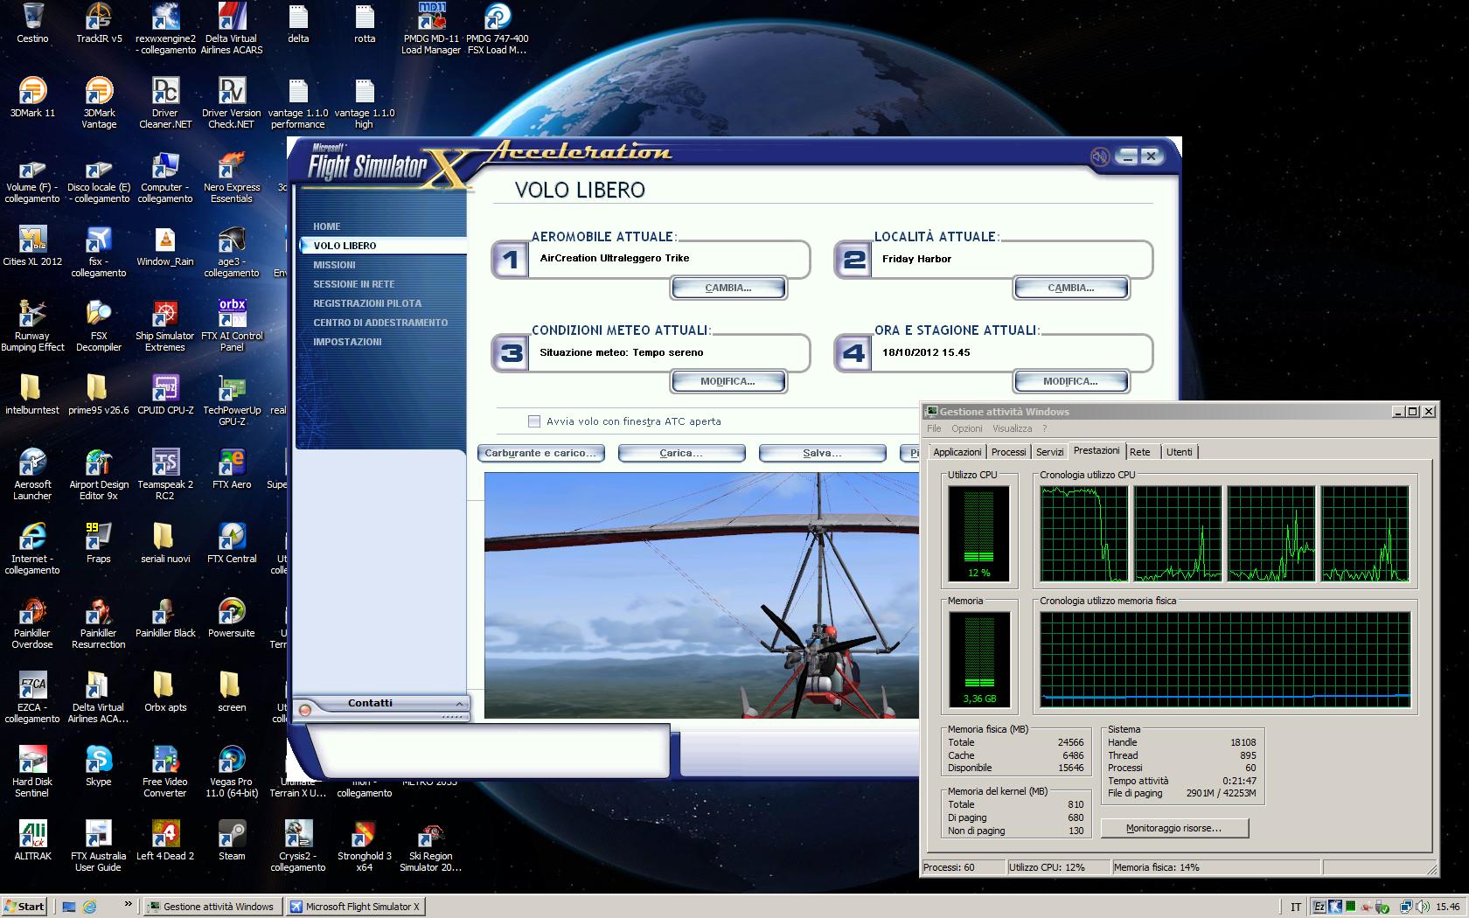Viewport: 1469px width, 918px height.
Task: Open IMPOSTAZIONI in the sidebar
Action: click(x=347, y=342)
